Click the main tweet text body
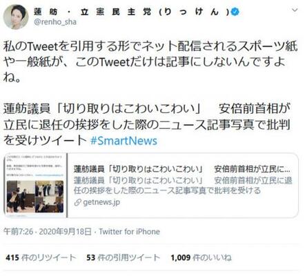 (x=150, y=61)
